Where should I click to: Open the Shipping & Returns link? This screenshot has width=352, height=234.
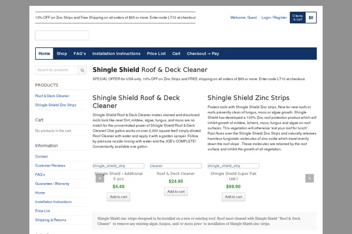(x=50, y=220)
